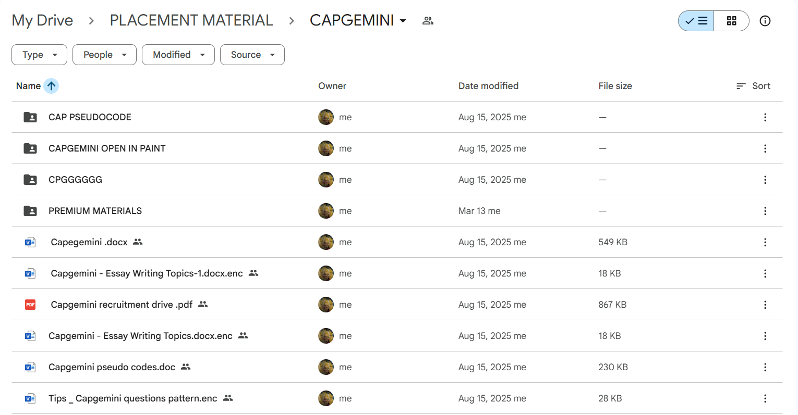Open more actions for Tips _ Capgemini questions pattern.enc
The width and height of the screenshot is (798, 415).
click(765, 398)
